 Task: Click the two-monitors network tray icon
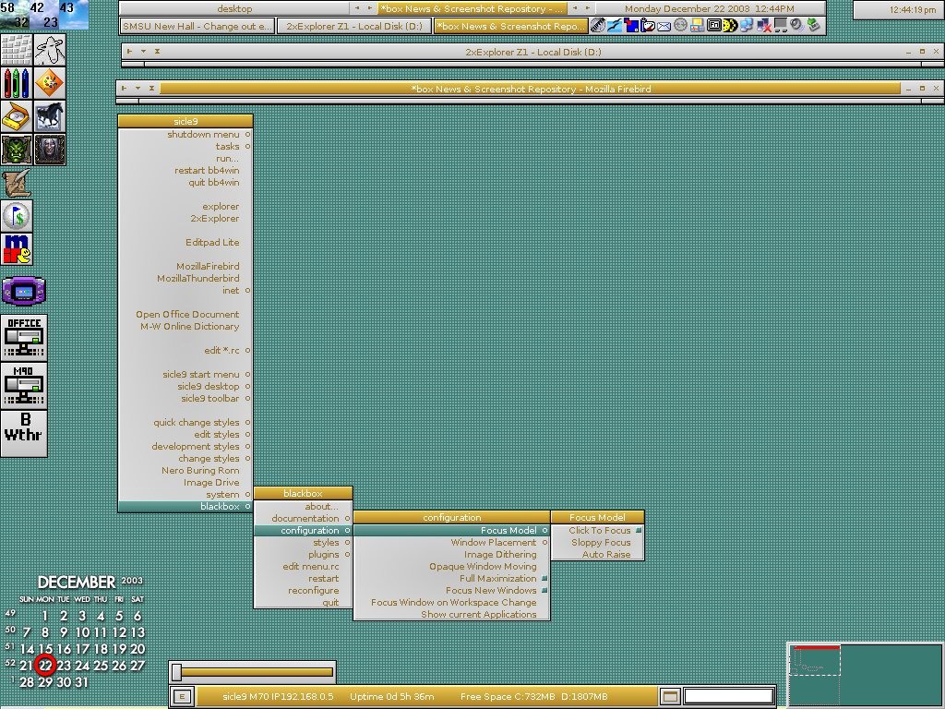coord(747,25)
